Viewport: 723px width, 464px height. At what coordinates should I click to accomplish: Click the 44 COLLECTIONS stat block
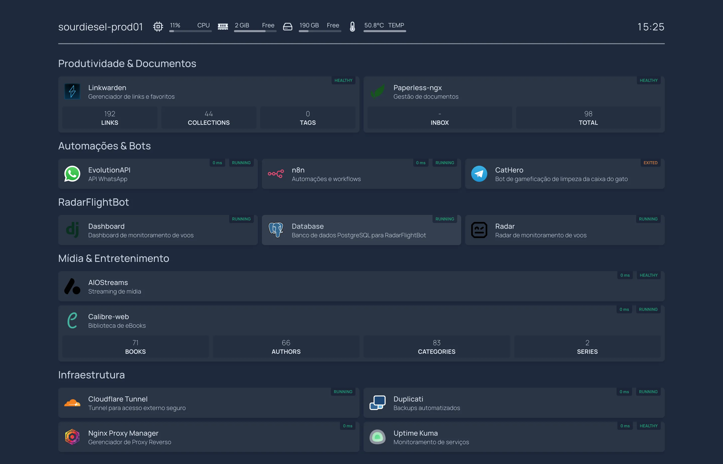pyautogui.click(x=209, y=118)
